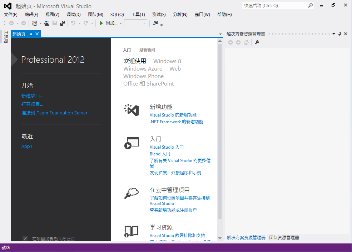Image resolution: width=352 pixels, height=252 pixels.
Task: Click .NET Framework 的新增功能 link
Action: 177,122
